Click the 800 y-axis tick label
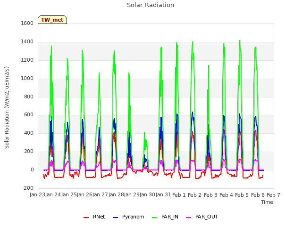This screenshot has height=226, width=302. point(29,97)
